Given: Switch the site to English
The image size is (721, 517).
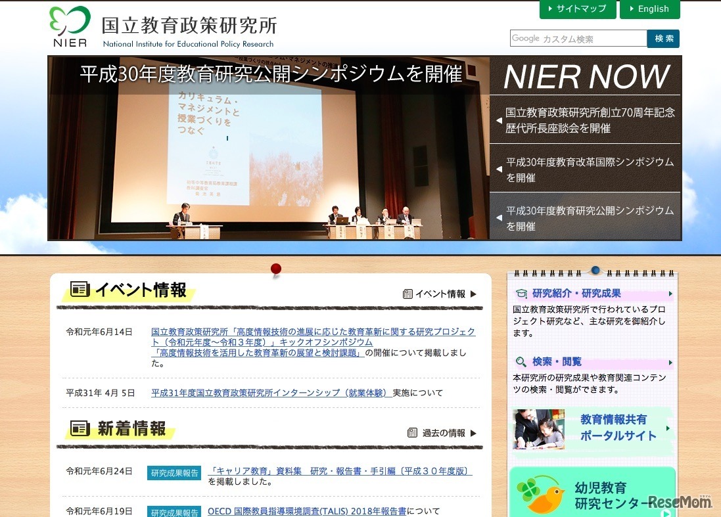Looking at the screenshot, I should [650, 9].
